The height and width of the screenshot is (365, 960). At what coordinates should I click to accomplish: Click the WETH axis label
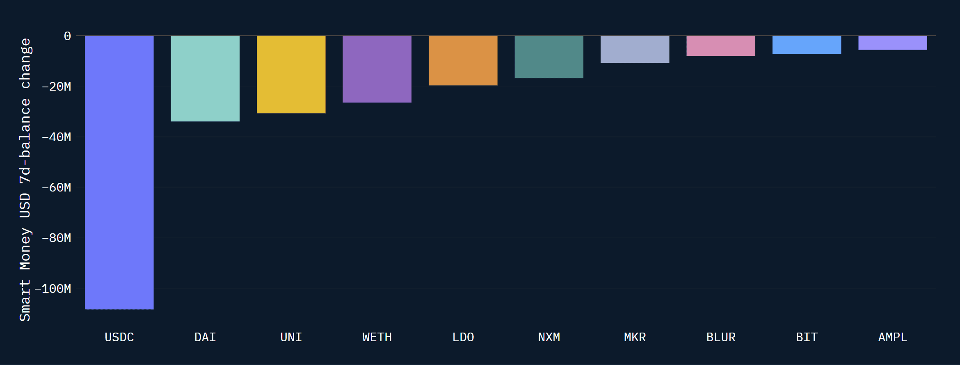(377, 337)
